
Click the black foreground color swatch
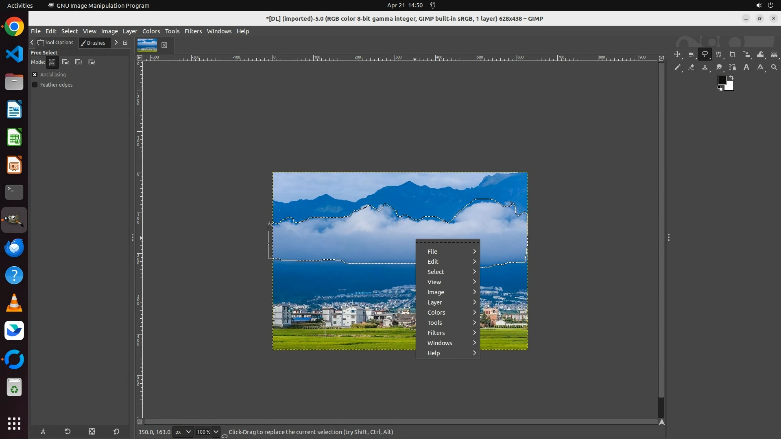pyautogui.click(x=722, y=80)
